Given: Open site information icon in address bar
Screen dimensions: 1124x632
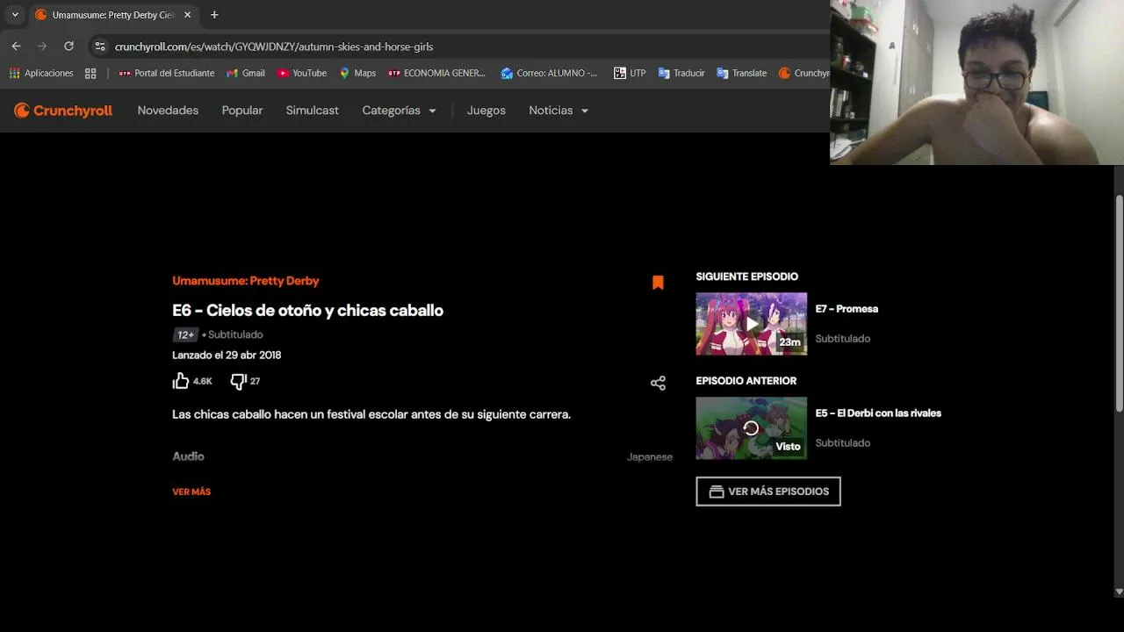Looking at the screenshot, I should point(99,47).
